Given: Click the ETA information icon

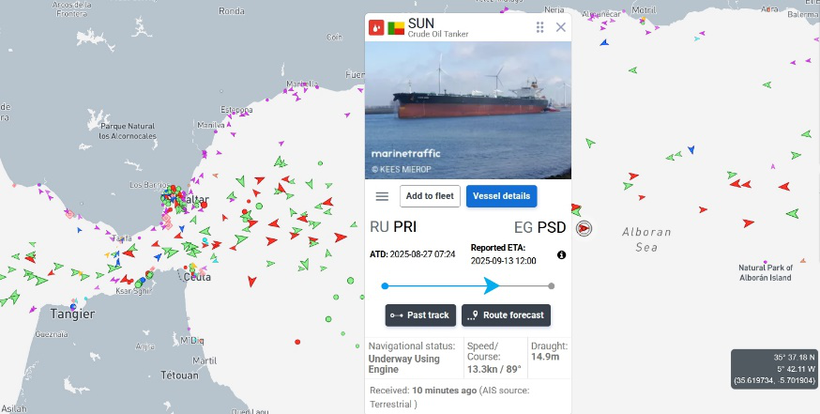Looking at the screenshot, I should click(562, 255).
